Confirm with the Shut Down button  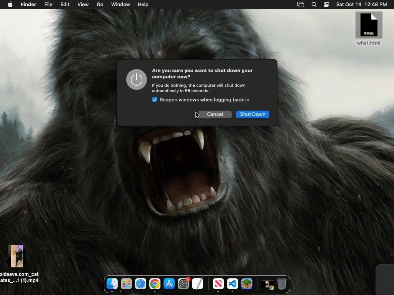tap(252, 114)
